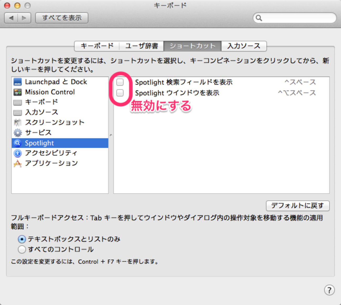Select Mission Control category row
This screenshot has height=305, width=341.
click(x=60, y=92)
